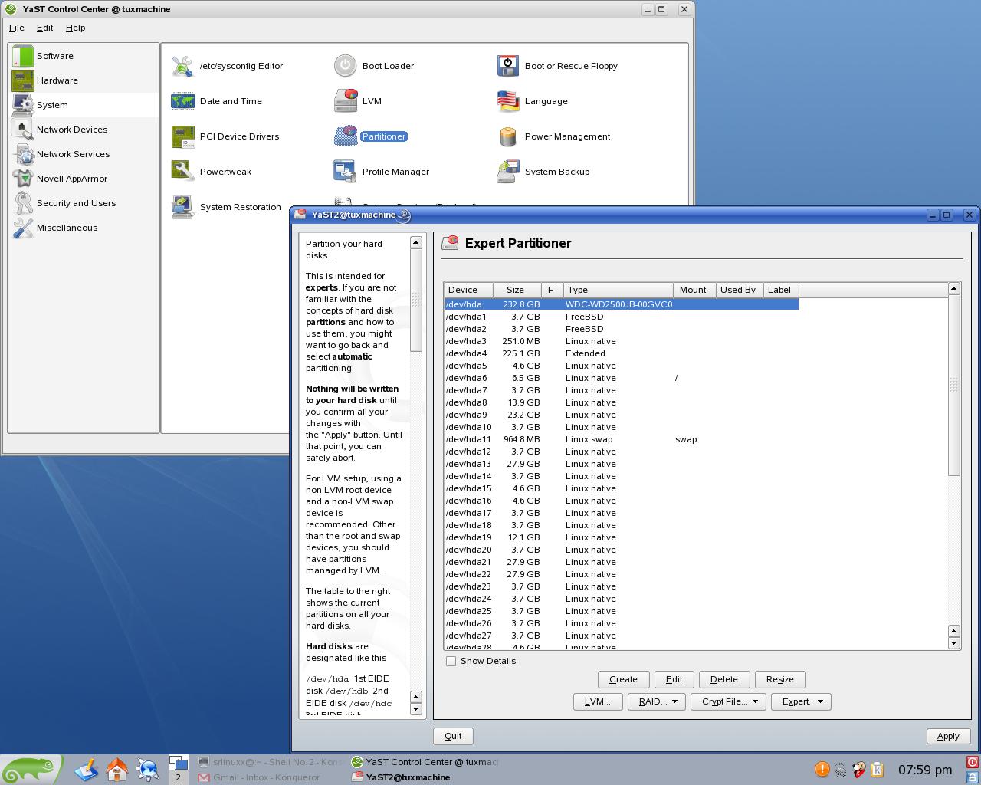The height and width of the screenshot is (785, 981).
Task: Expand the Crypt File... dropdown button
Action: (x=728, y=701)
